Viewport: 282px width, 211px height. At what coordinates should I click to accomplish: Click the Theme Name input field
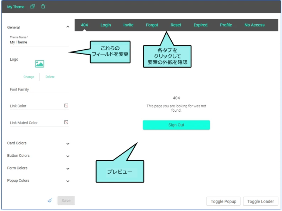tap(39, 42)
